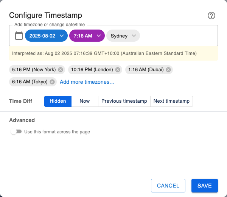This screenshot has height=197, width=227.
Task: Click the Time Diff label
Action: tap(20, 101)
